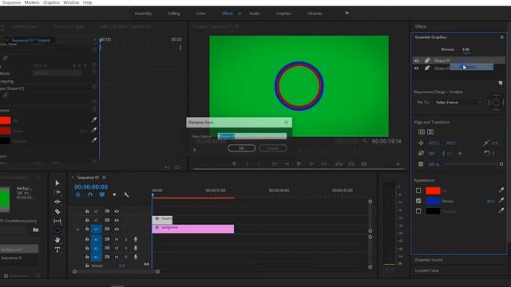Click the blue Stroke color swatch
Image resolution: width=511 pixels, height=287 pixels.
pyautogui.click(x=433, y=201)
